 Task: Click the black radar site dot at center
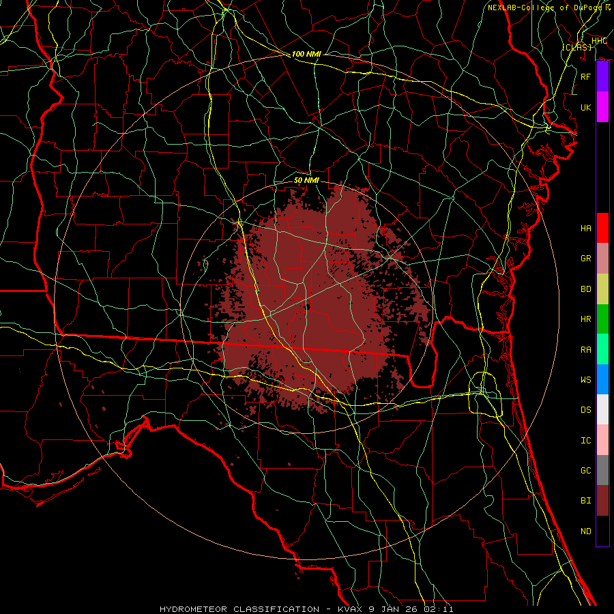coord(308,308)
